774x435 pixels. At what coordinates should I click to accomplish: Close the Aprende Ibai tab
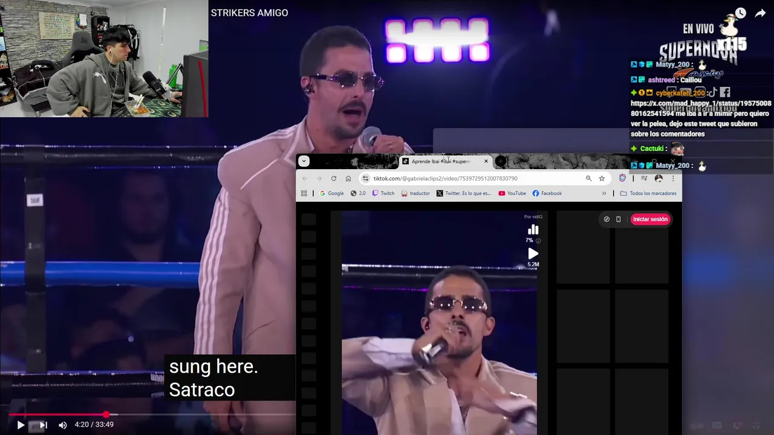tap(486, 161)
